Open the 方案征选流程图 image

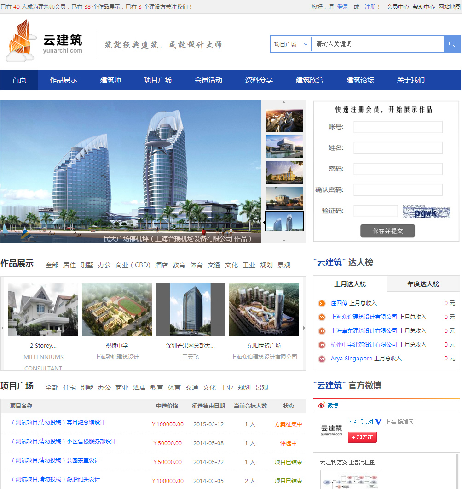351,480
